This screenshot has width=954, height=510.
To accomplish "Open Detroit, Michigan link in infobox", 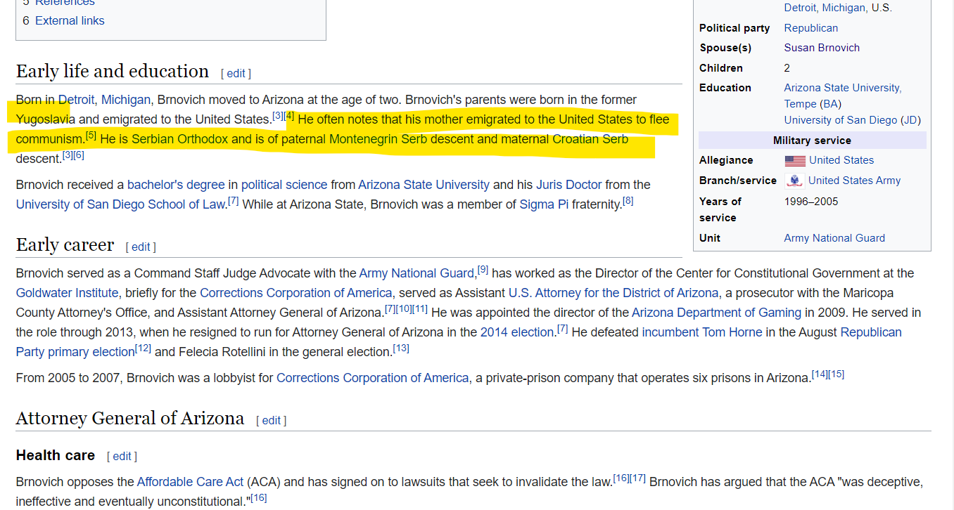I will click(825, 8).
